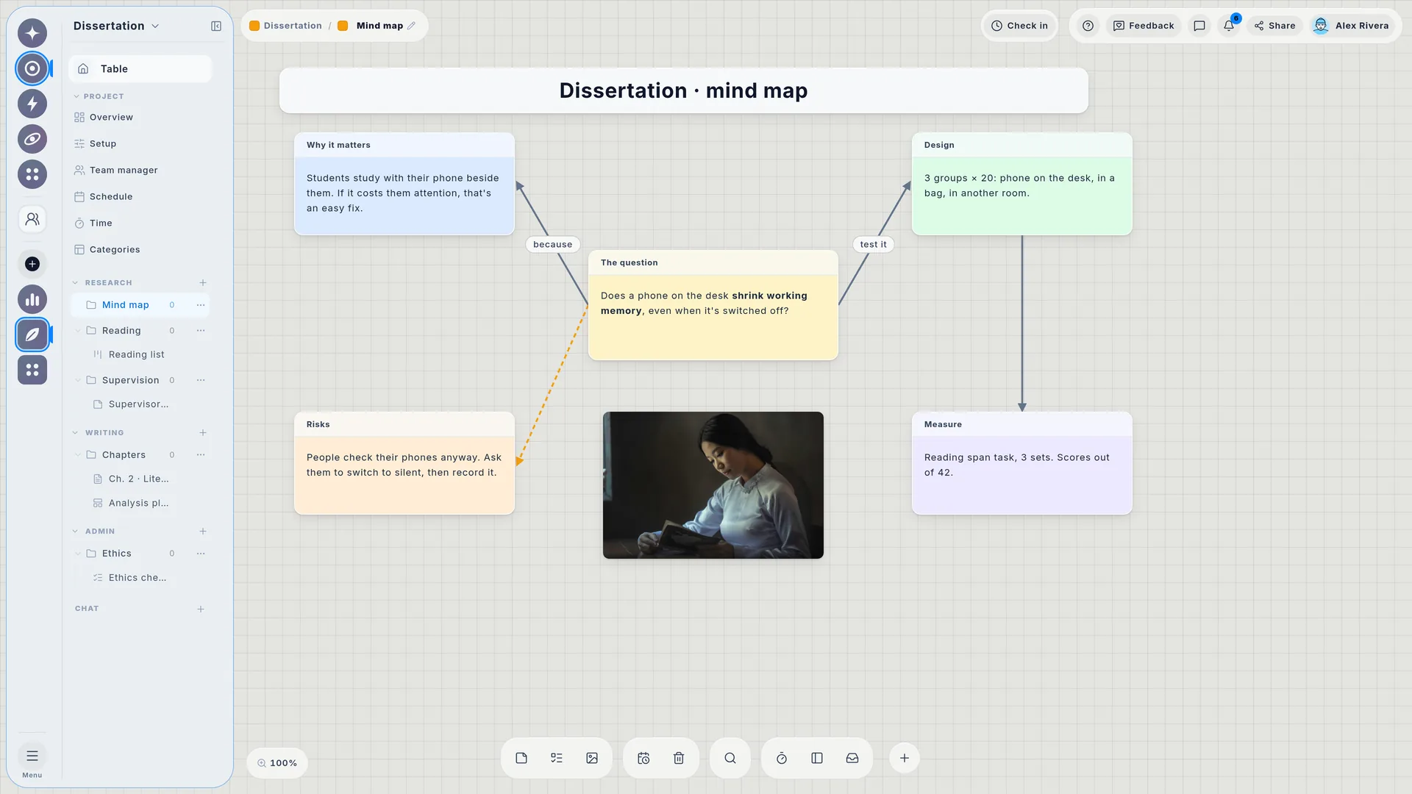Open the planet orbit rail icon
Image resolution: width=1412 pixels, height=794 pixels.
coord(32,139)
